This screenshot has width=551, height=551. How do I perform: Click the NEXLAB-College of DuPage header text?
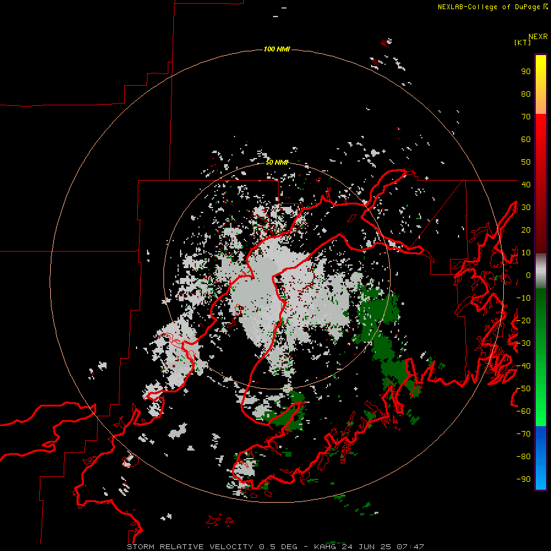pyautogui.click(x=492, y=7)
